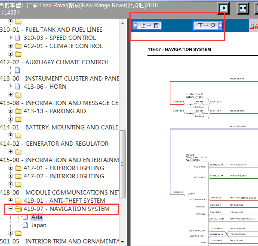Click the tree panel vertical scrollbar thumb
Screen dimensions: 258x246
[123, 164]
